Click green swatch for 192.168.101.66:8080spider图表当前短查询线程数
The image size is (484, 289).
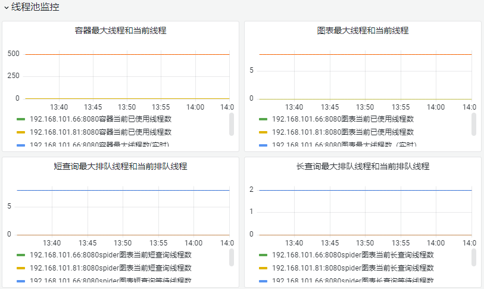[x=21, y=255]
